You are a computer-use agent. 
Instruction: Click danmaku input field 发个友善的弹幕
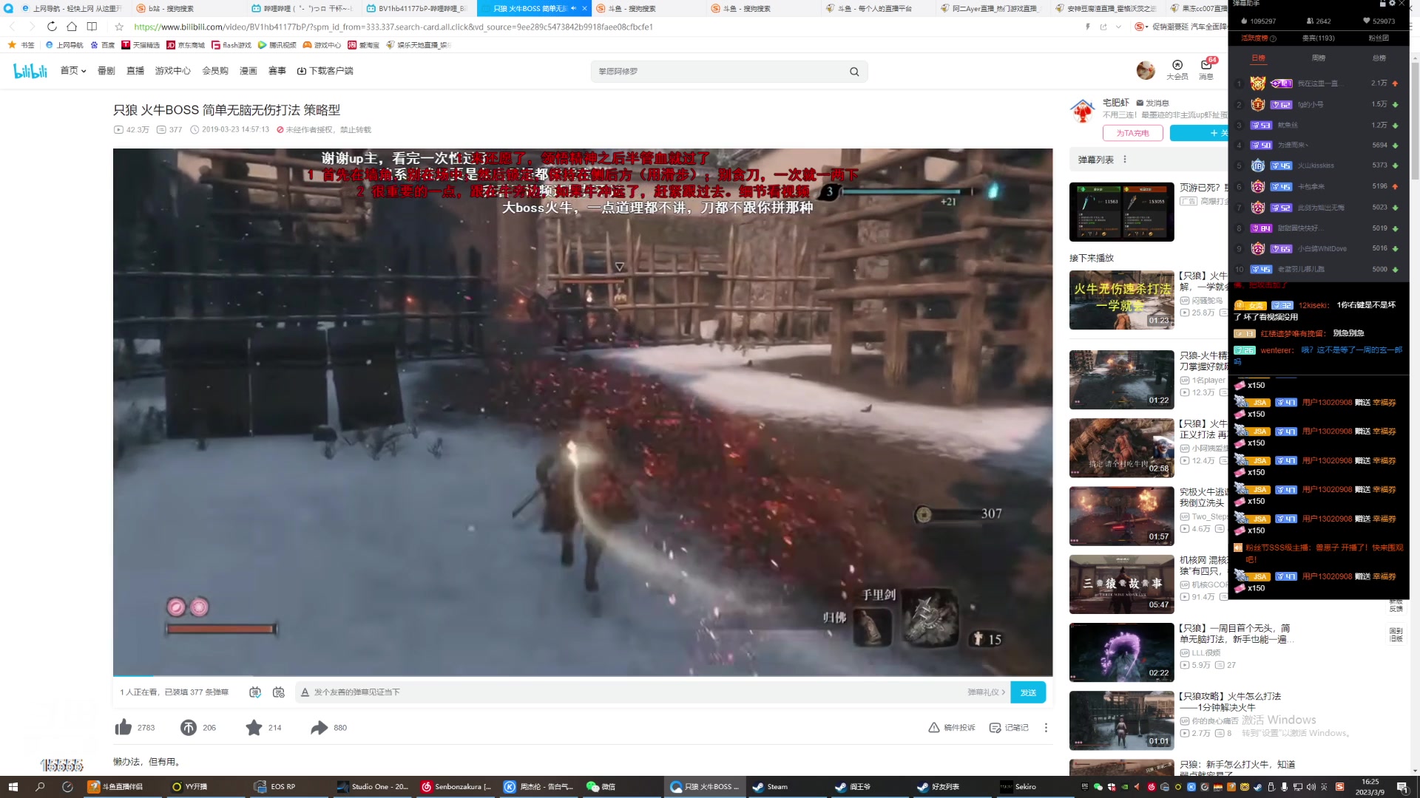[632, 692]
